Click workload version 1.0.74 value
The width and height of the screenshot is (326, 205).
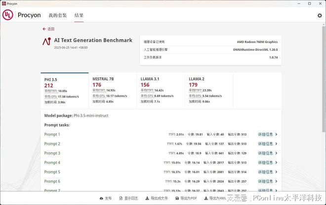274,58
